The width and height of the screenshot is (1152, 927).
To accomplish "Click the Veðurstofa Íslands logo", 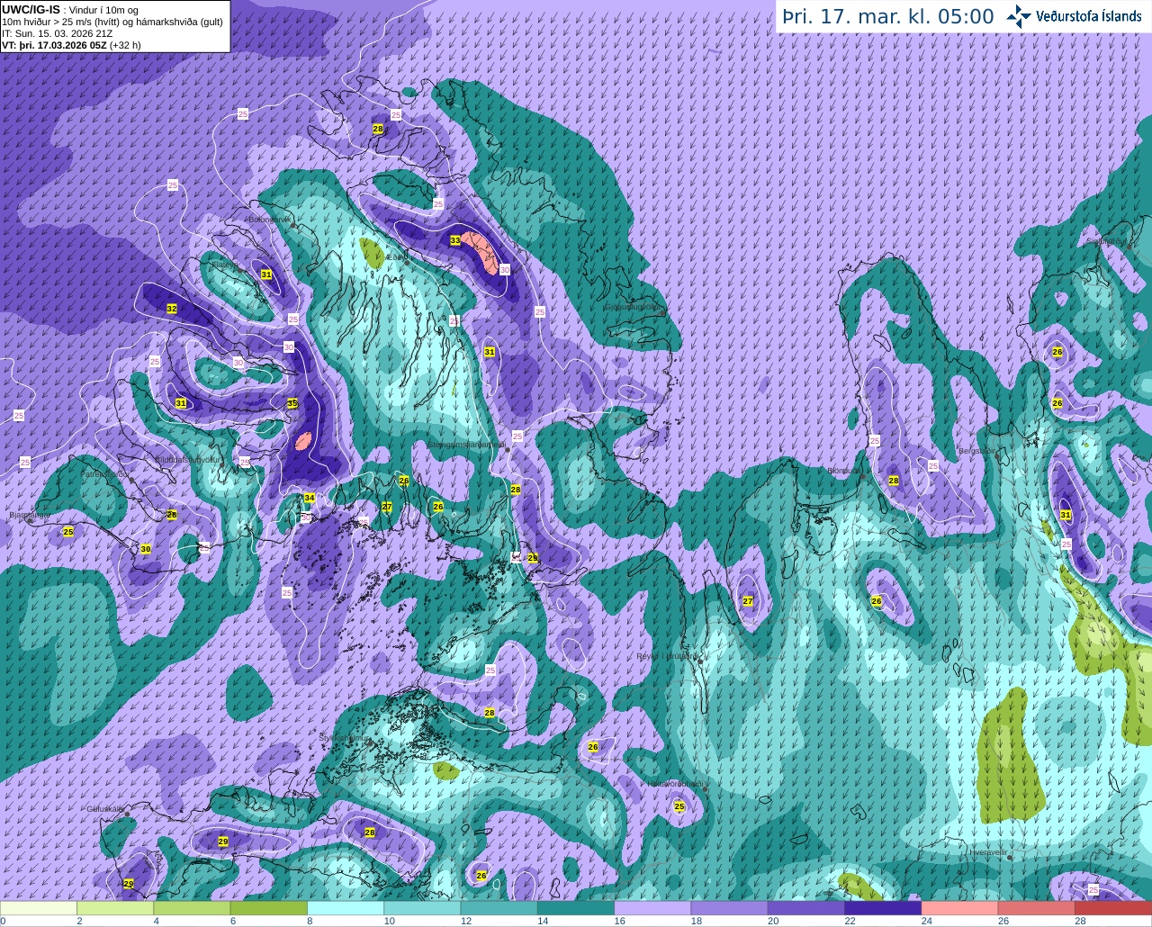I will pos(1074,16).
